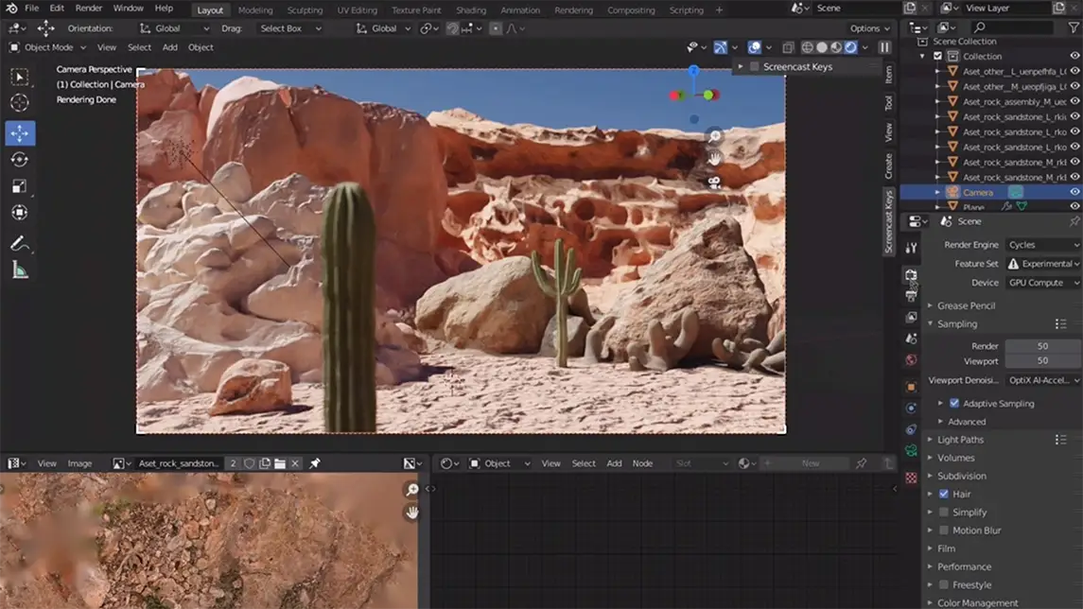Click the viewport zoom magnifier icon

[x=714, y=136]
